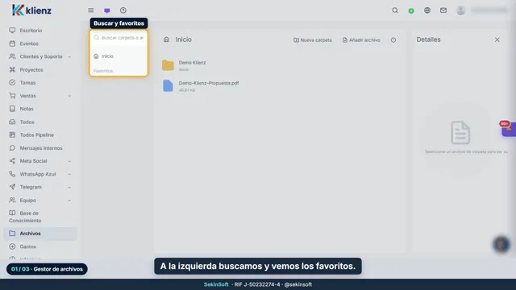516x290 pixels.
Task: Open the hamburger menu icon
Action: pyautogui.click(x=91, y=10)
